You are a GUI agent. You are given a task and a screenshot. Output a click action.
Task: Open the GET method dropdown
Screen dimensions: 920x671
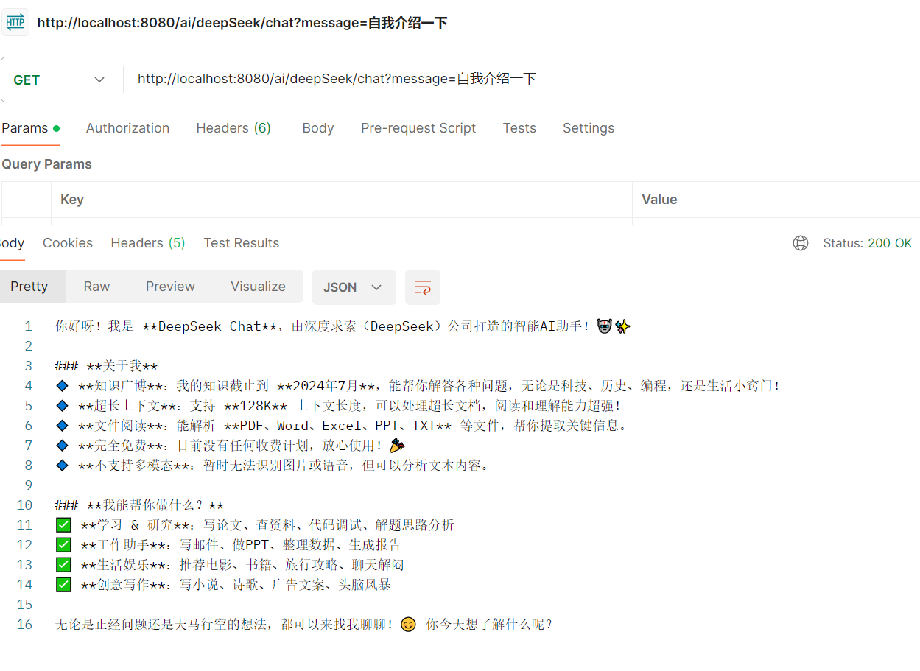click(x=60, y=80)
